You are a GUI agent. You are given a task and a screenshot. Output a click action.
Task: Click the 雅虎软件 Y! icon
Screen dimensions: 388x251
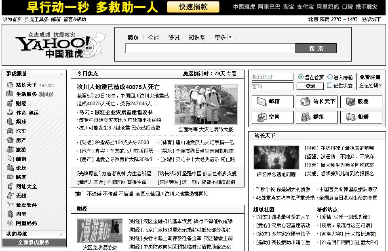tap(10, 205)
